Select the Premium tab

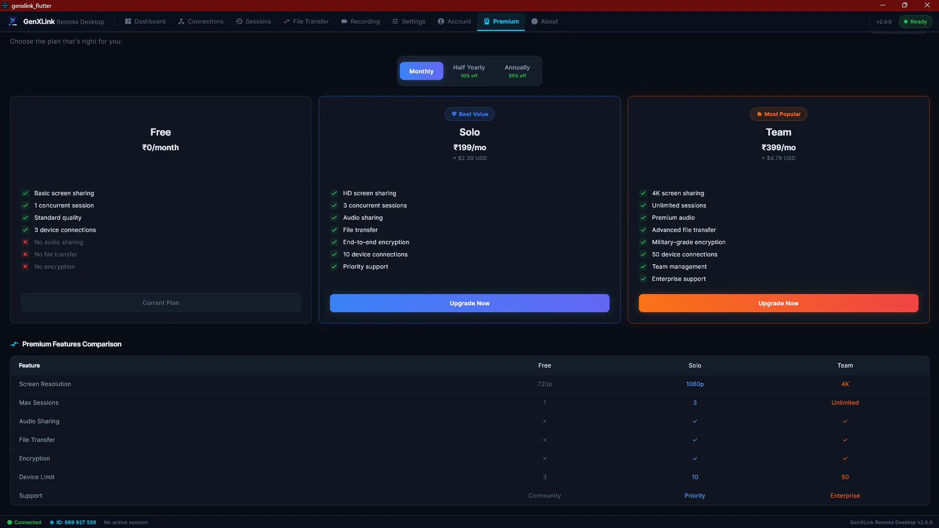coord(501,22)
